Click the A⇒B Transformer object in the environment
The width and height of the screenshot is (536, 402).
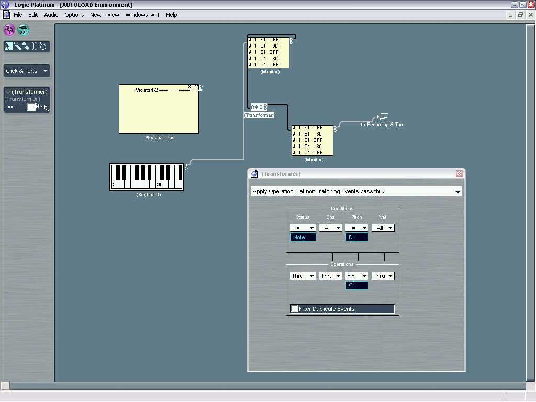pos(259,107)
